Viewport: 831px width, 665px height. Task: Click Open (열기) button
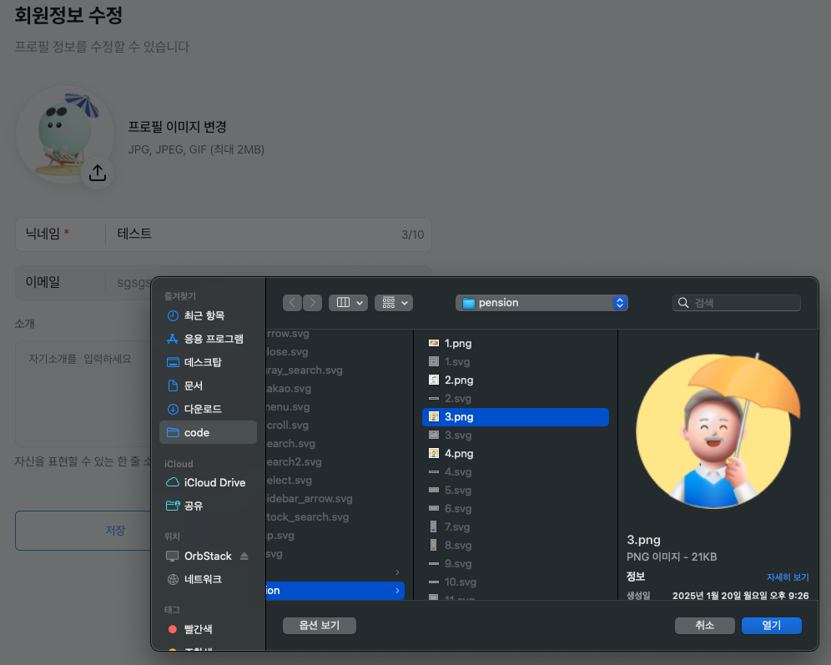(x=771, y=625)
